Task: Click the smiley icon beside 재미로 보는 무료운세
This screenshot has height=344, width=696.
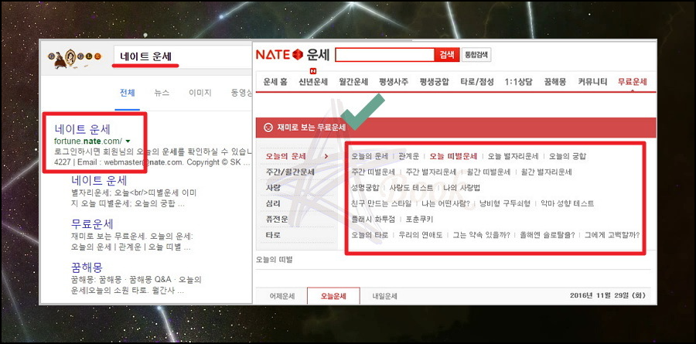Action: click(x=268, y=128)
